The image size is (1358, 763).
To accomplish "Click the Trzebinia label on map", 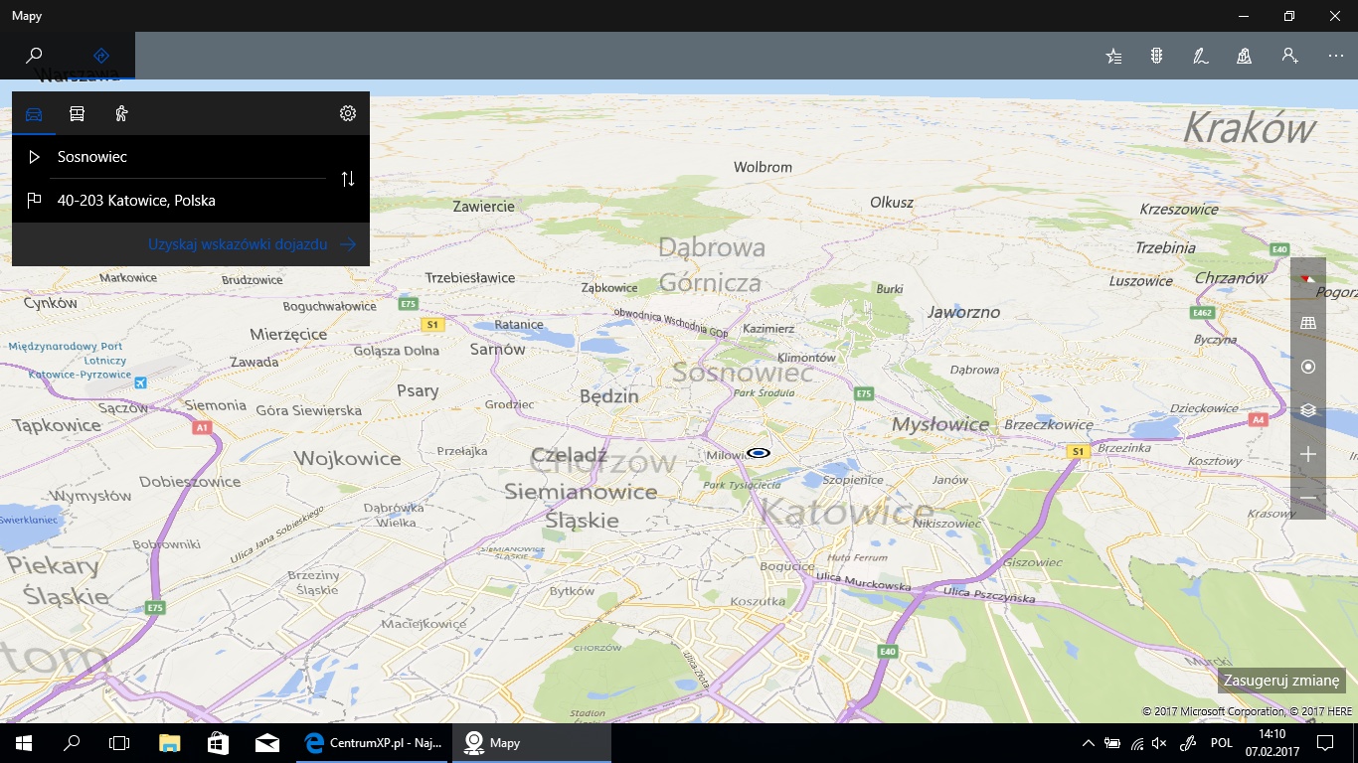I will [x=1165, y=247].
